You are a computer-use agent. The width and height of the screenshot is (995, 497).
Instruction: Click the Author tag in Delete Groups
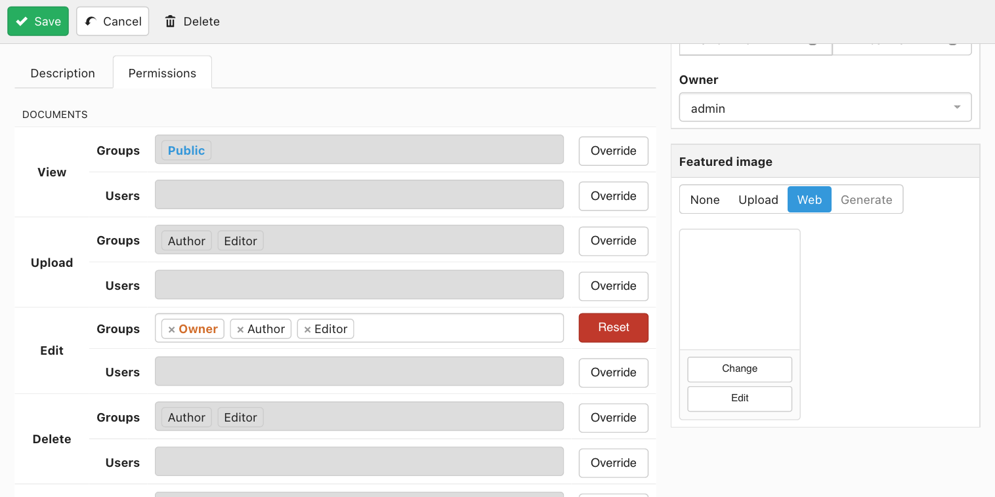point(186,418)
